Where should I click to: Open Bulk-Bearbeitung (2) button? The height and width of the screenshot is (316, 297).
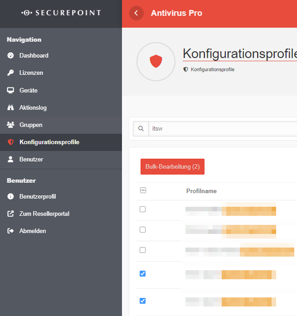[x=172, y=167]
